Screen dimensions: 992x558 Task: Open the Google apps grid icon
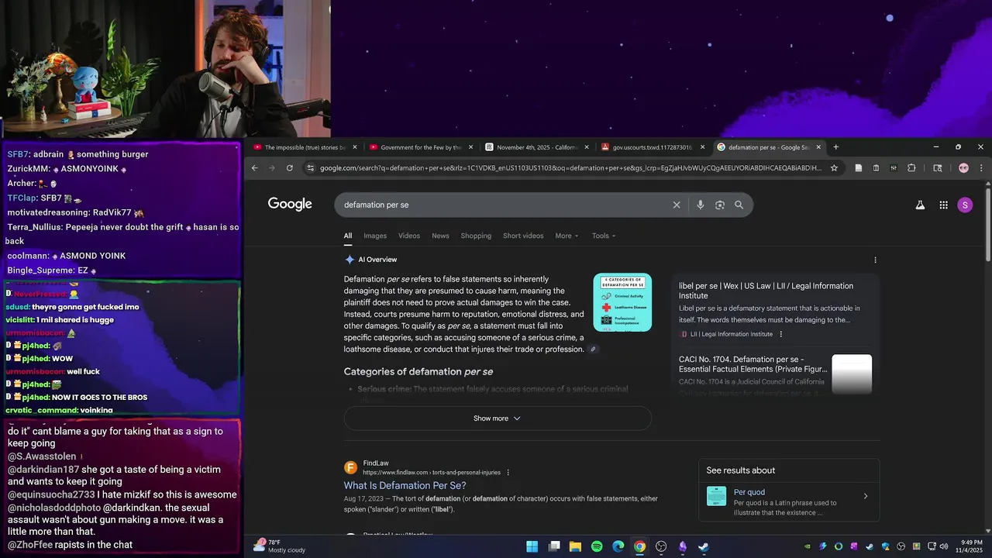943,205
